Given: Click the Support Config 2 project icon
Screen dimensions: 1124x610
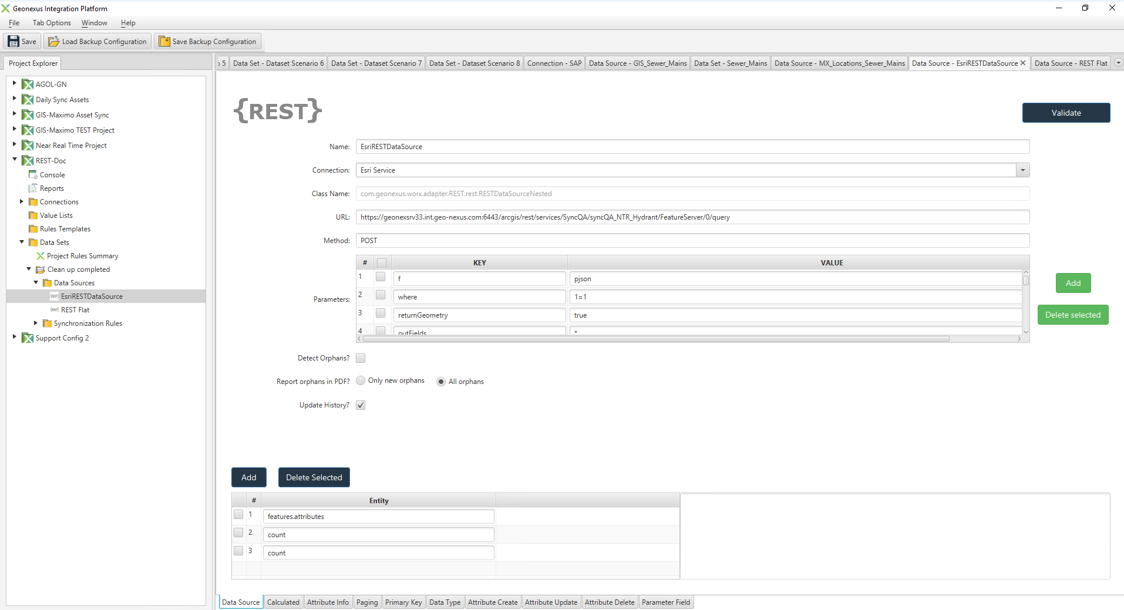Looking at the screenshot, I should 28,338.
